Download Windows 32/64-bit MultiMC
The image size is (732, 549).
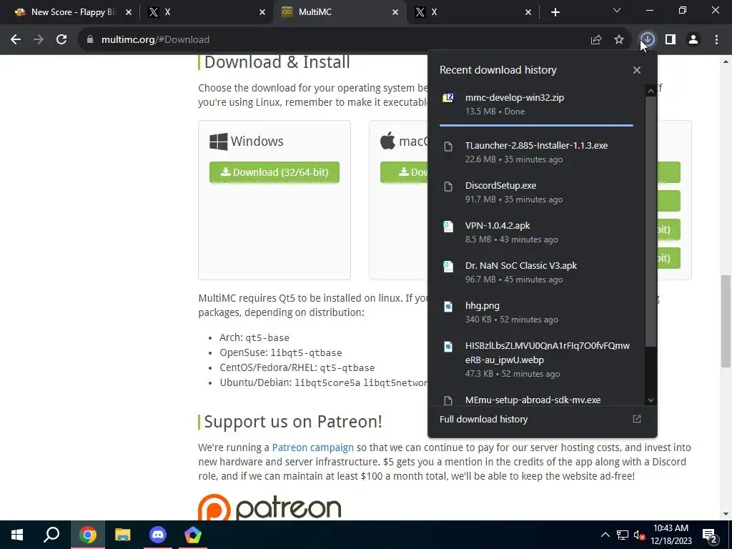coord(274,172)
